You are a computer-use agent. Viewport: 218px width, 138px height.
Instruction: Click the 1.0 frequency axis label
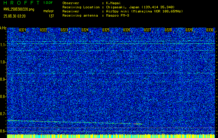pos(3,62)
